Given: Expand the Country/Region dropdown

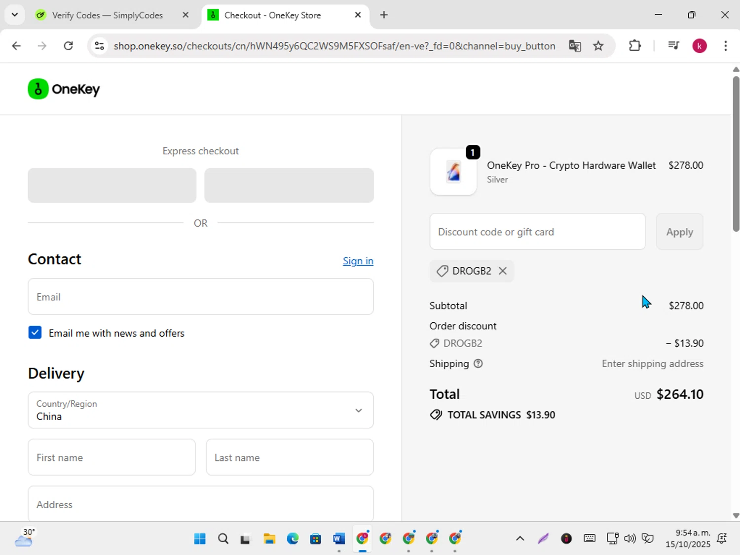Looking at the screenshot, I should [201, 410].
